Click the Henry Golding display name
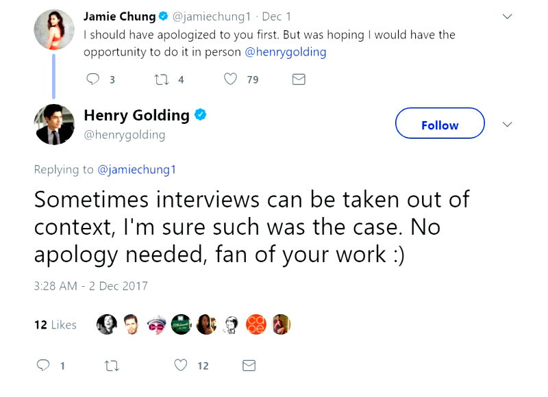This screenshot has width=548, height=397. (136, 115)
